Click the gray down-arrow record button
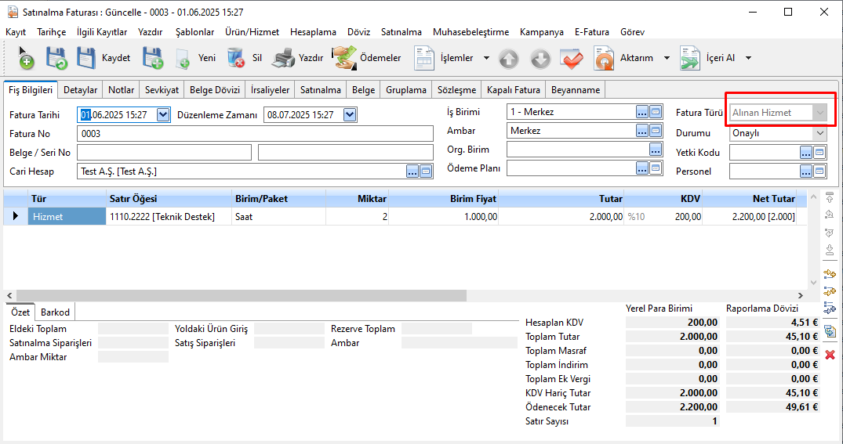 point(540,59)
